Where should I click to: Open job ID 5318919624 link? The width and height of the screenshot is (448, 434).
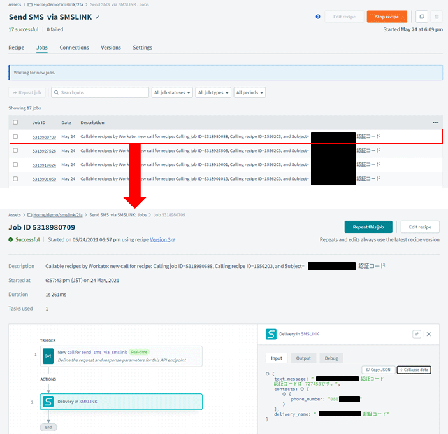(44, 165)
